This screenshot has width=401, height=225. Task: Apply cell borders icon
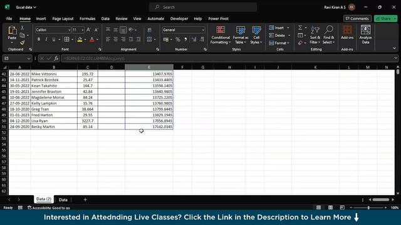[x=67, y=39]
